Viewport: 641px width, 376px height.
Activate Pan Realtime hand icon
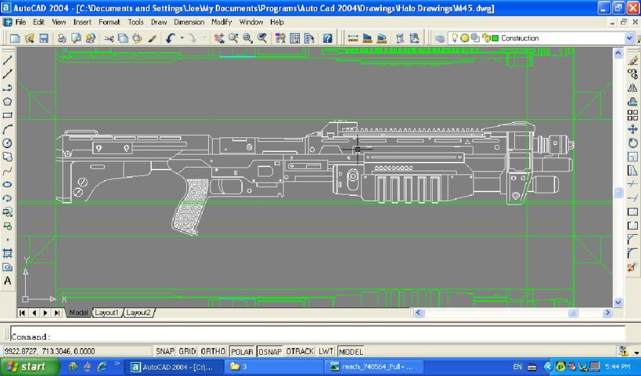(x=219, y=38)
